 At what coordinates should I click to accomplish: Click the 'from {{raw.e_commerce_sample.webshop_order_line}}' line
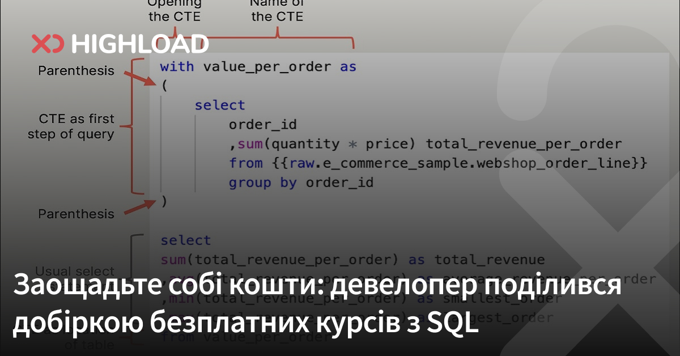(437, 163)
